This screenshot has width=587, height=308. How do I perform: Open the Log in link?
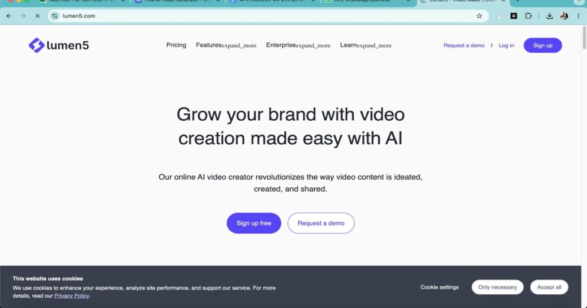pyautogui.click(x=506, y=45)
